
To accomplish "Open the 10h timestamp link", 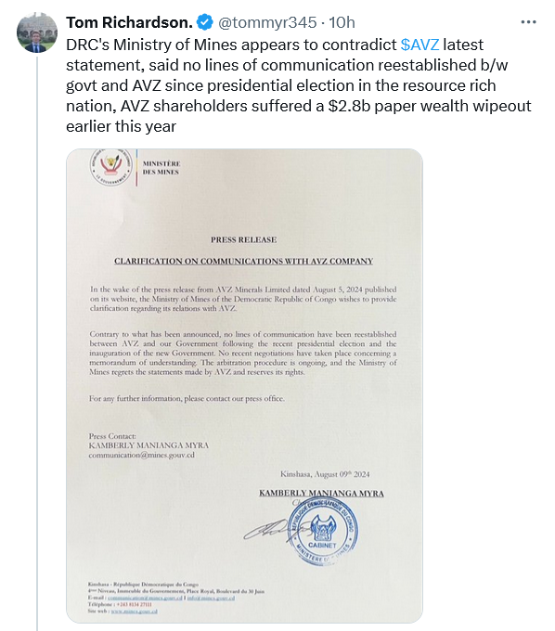I will point(342,22).
